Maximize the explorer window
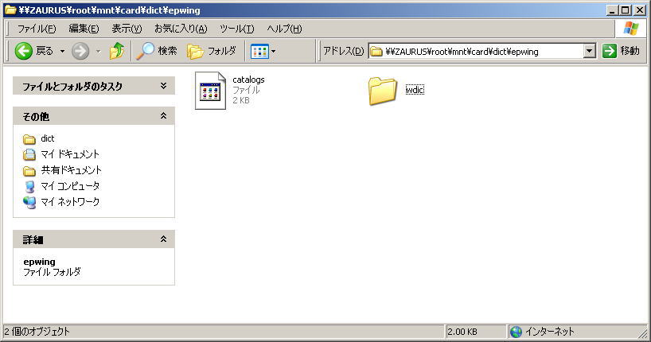 pos(626,10)
